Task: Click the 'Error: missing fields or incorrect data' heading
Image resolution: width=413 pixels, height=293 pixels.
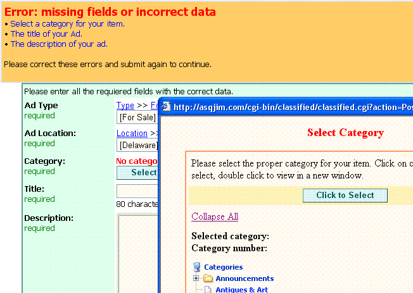Action: pos(110,12)
